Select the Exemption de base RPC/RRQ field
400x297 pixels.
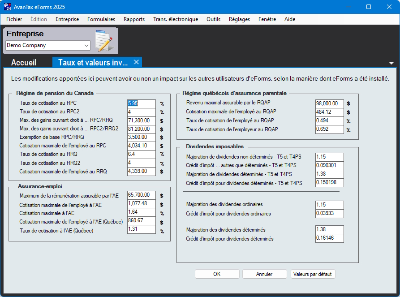click(141, 138)
